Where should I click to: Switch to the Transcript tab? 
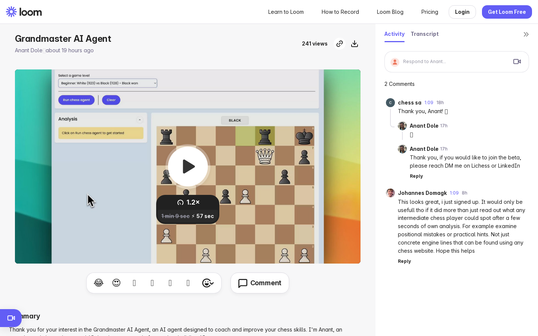click(424, 34)
